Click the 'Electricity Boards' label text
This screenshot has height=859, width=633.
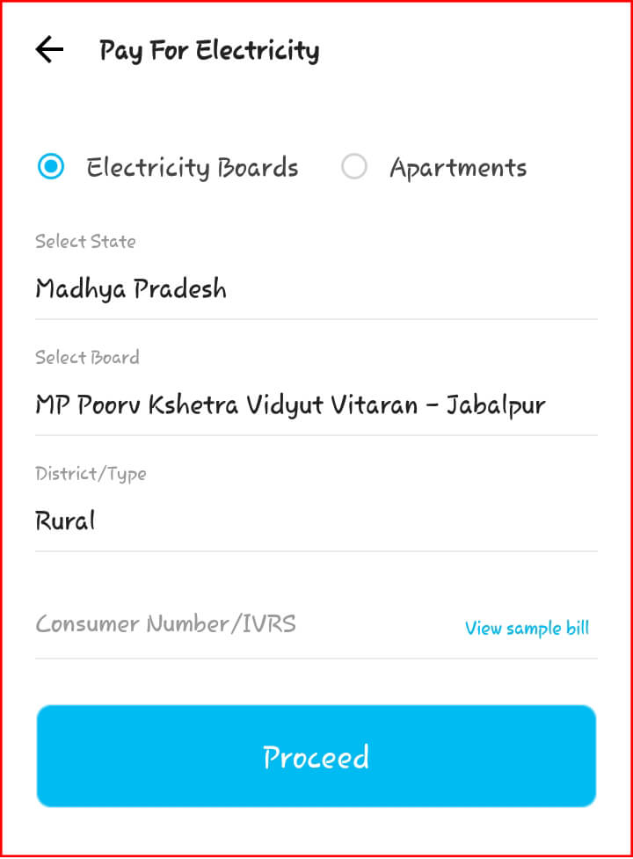pos(193,168)
